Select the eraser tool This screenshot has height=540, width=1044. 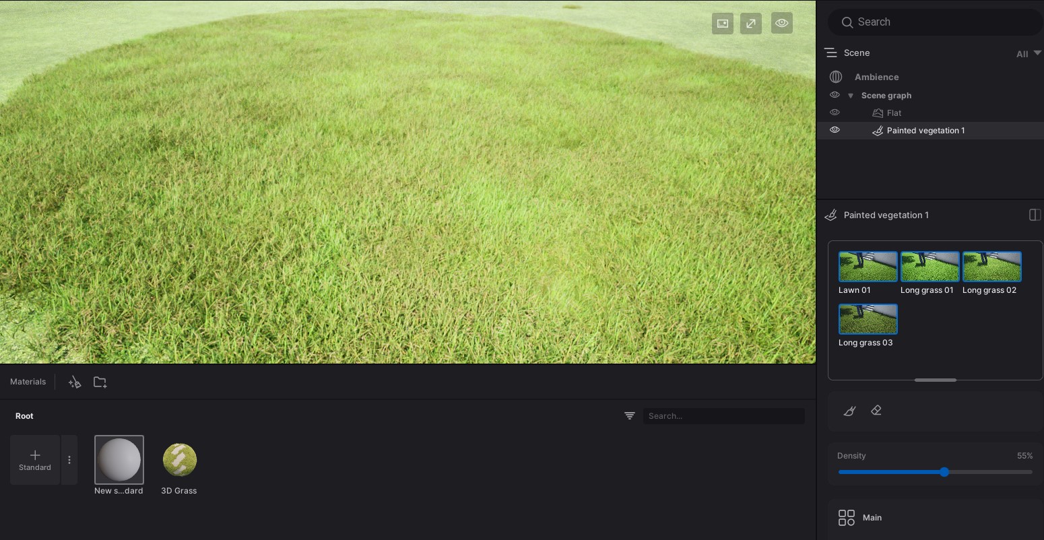pos(876,410)
